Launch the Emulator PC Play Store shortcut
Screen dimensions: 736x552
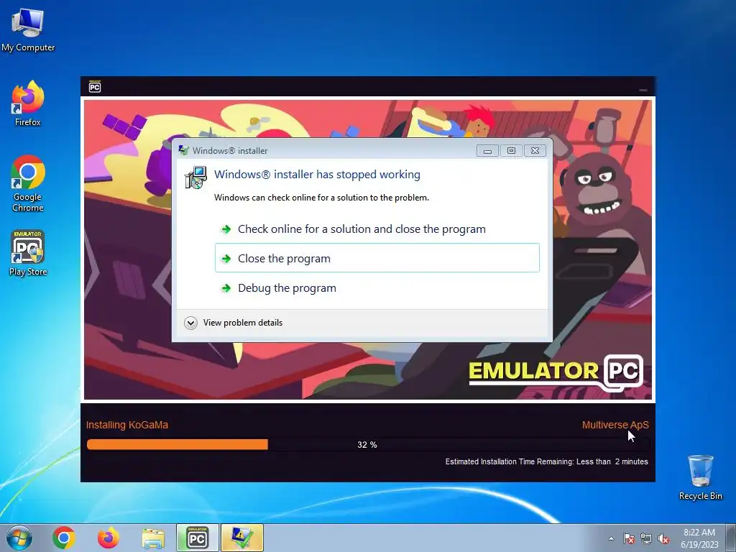click(x=28, y=252)
